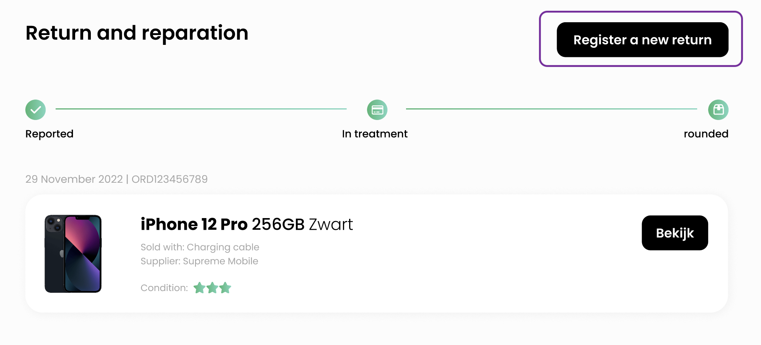
Task: Click the first condition star
Action: pyautogui.click(x=200, y=288)
